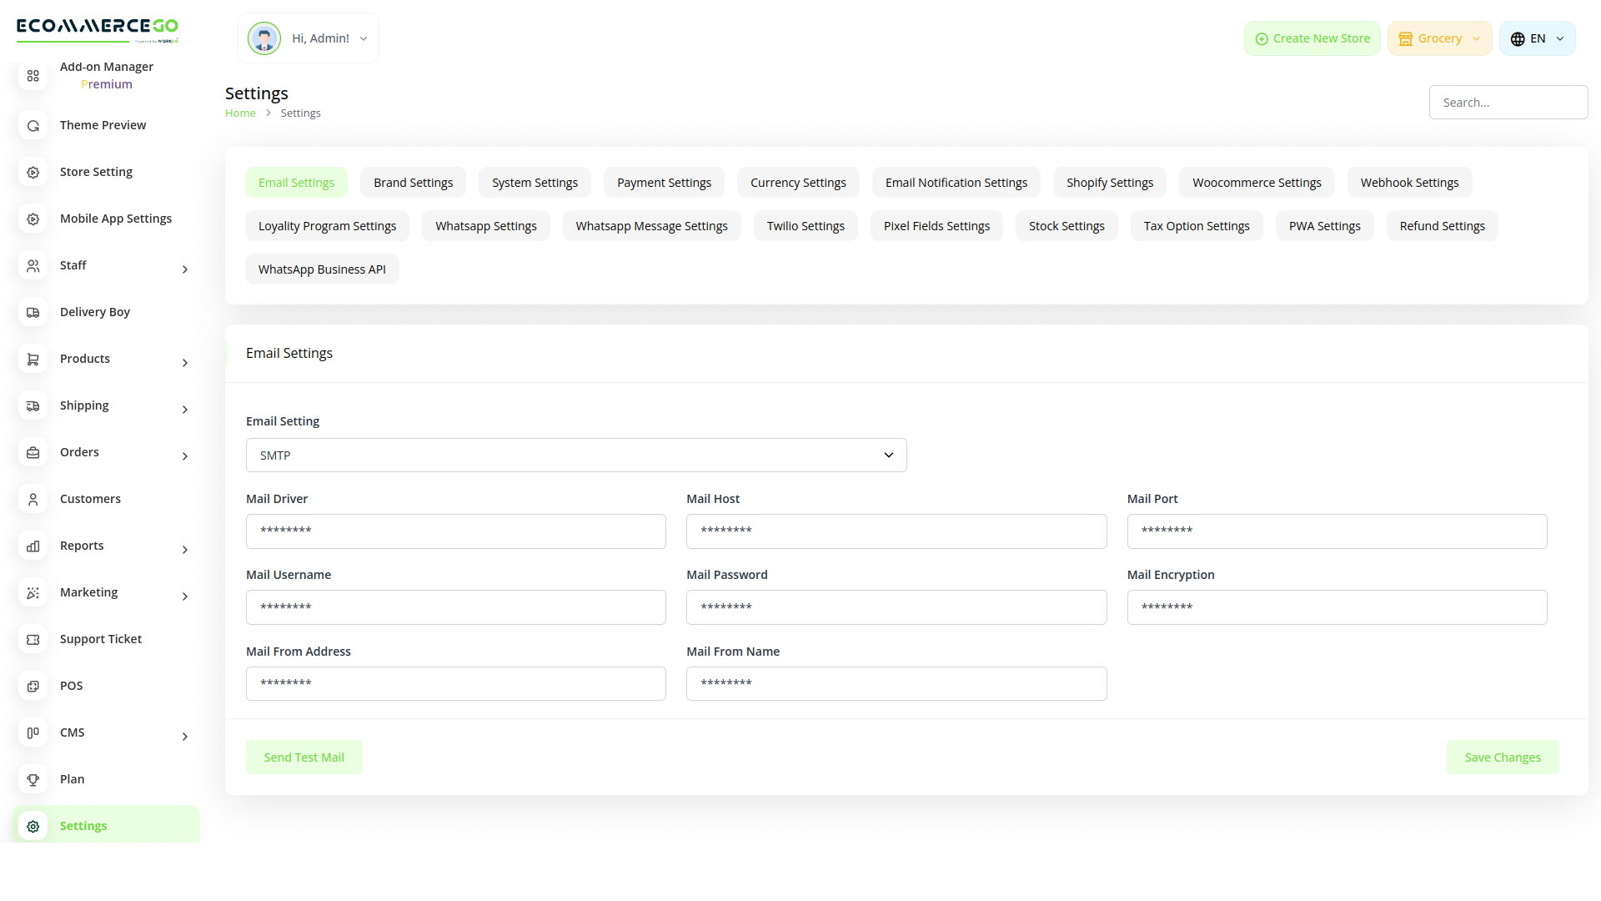
Task: Click the Theme Preview icon
Action: pos(33,125)
